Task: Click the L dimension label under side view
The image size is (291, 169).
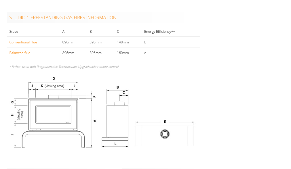Action: pos(115,144)
